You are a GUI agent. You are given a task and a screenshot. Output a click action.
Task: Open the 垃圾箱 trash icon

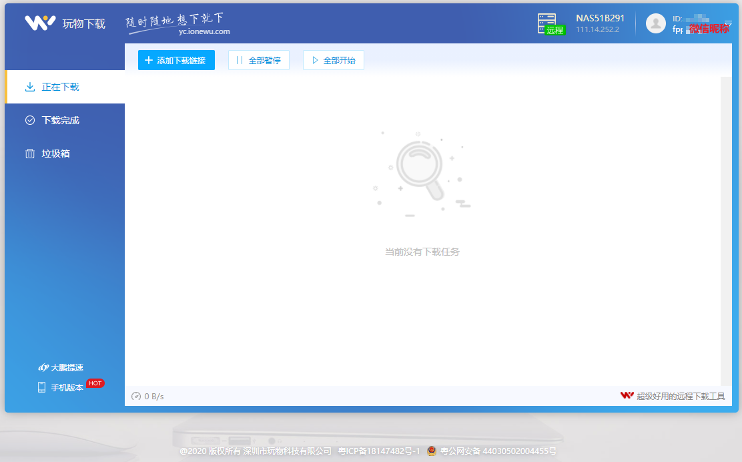(x=29, y=154)
